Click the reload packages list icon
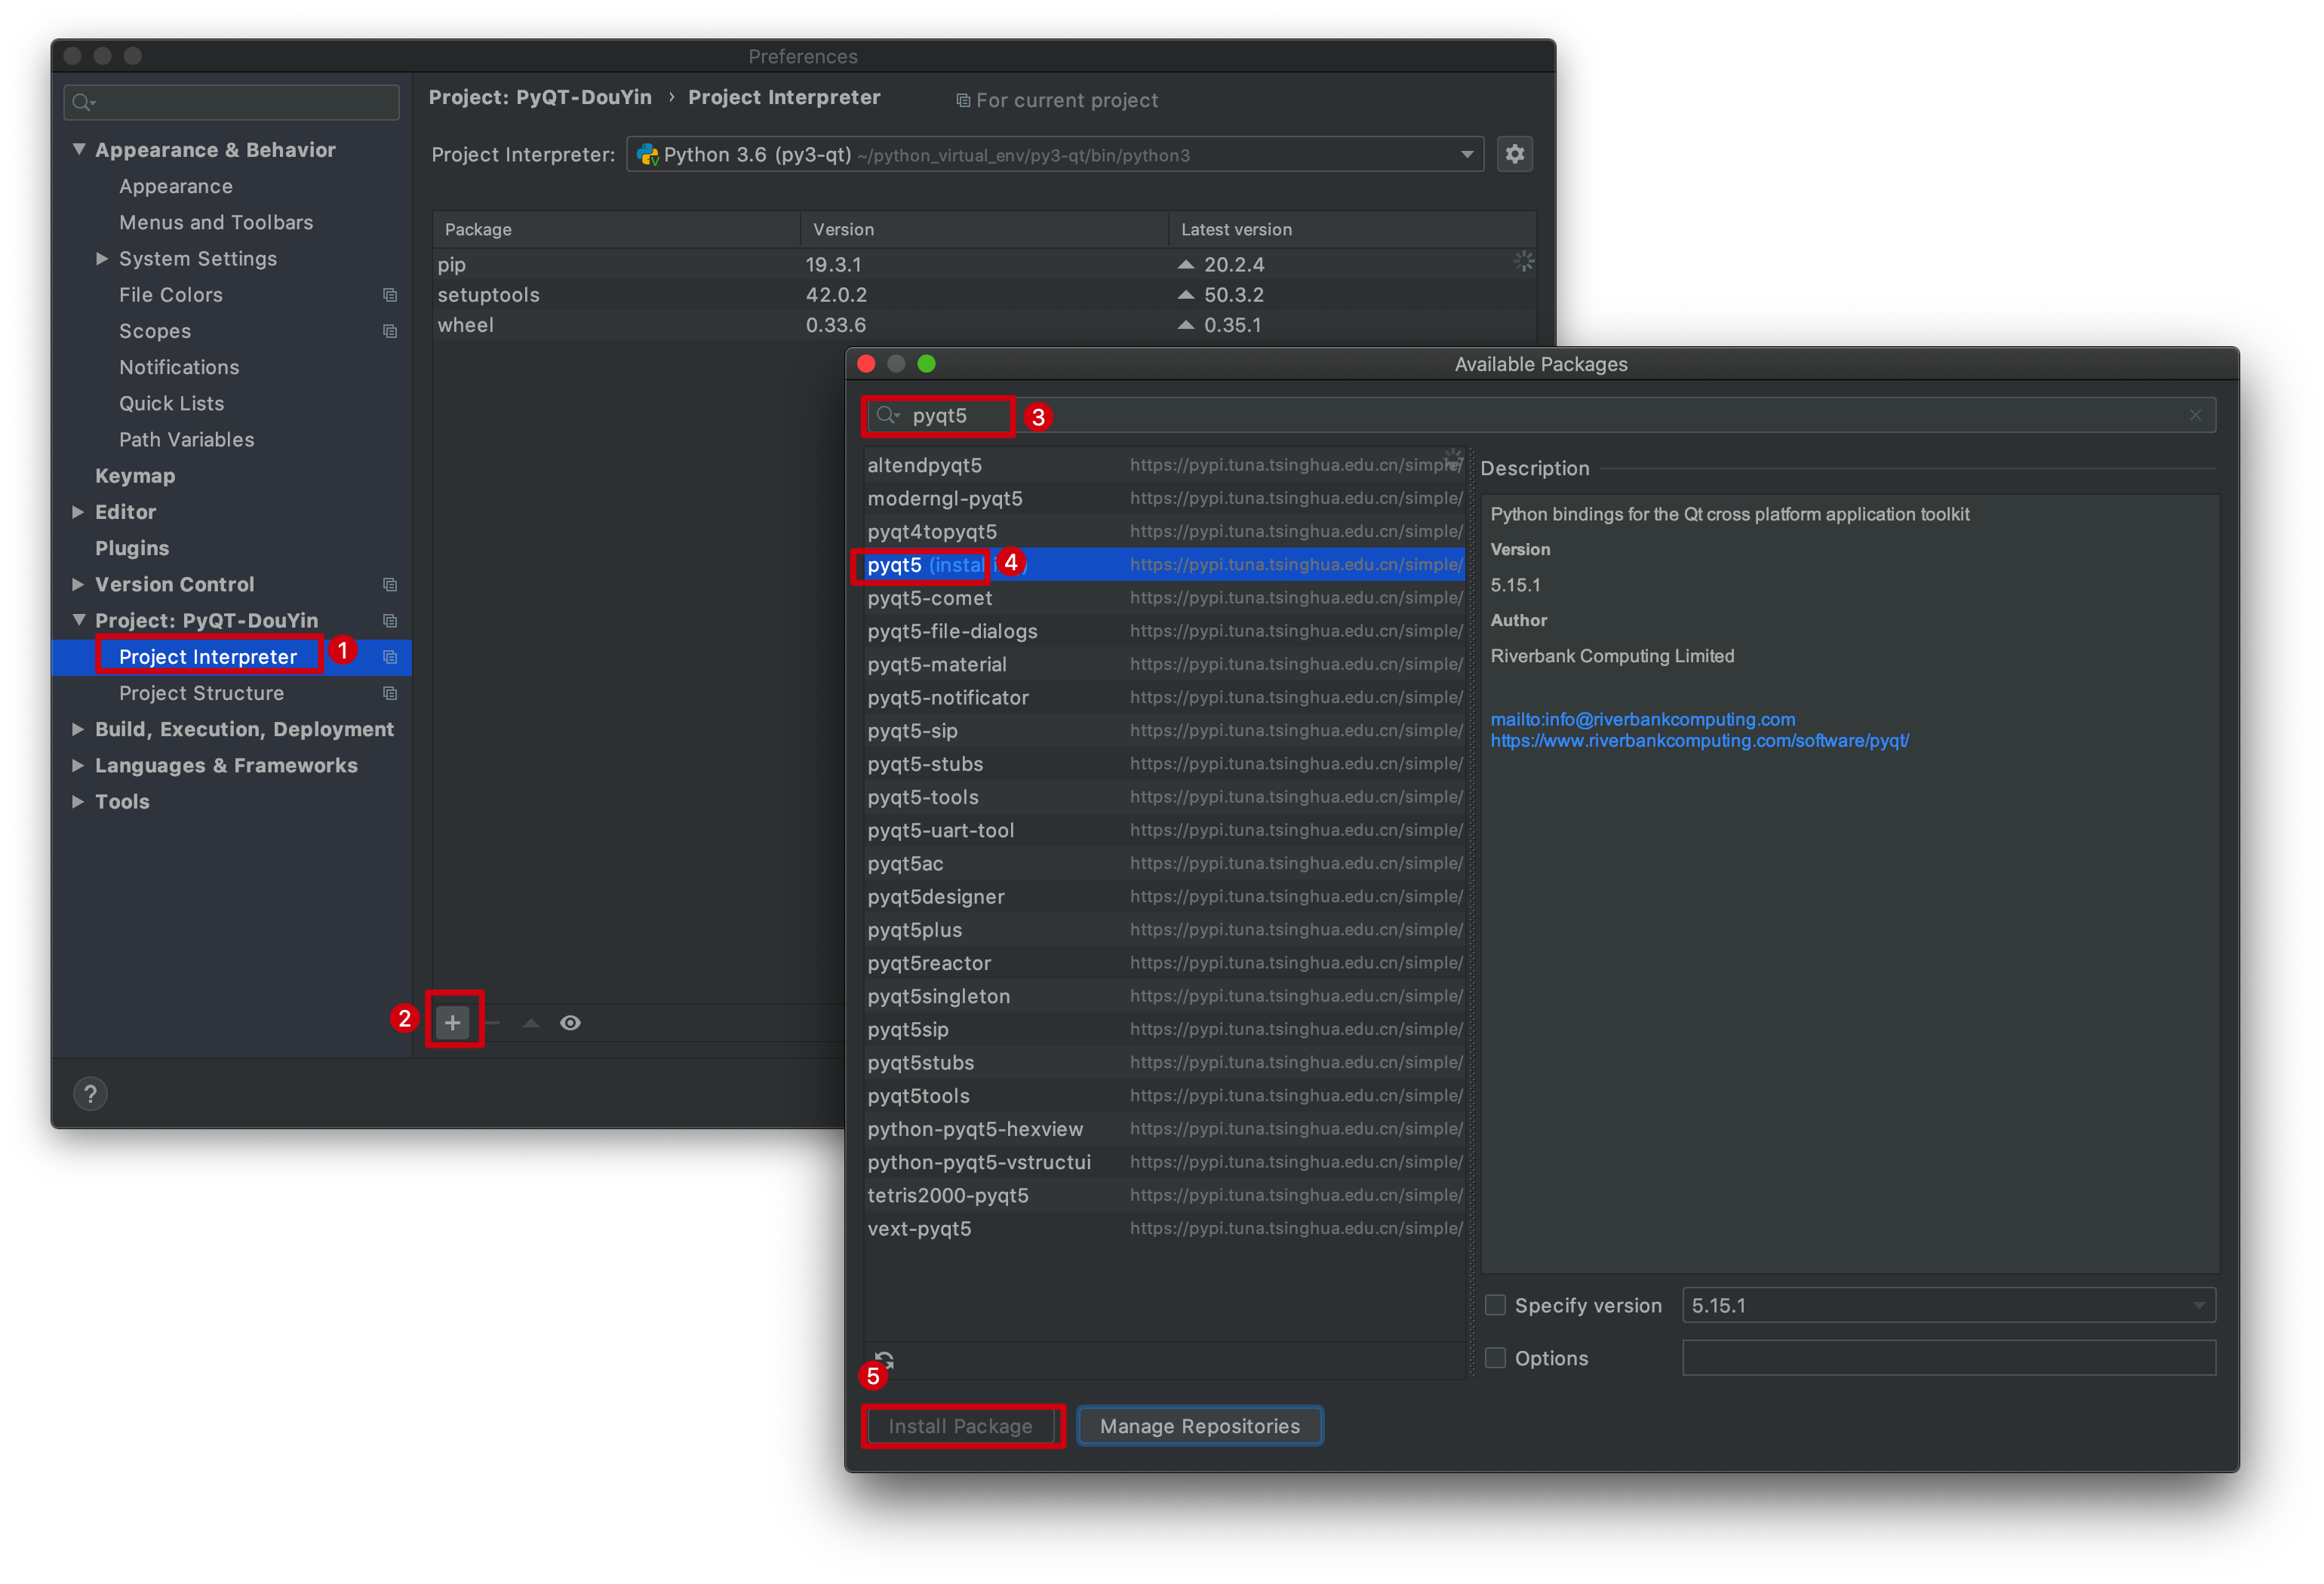2324x1584 pixels. click(x=885, y=1360)
